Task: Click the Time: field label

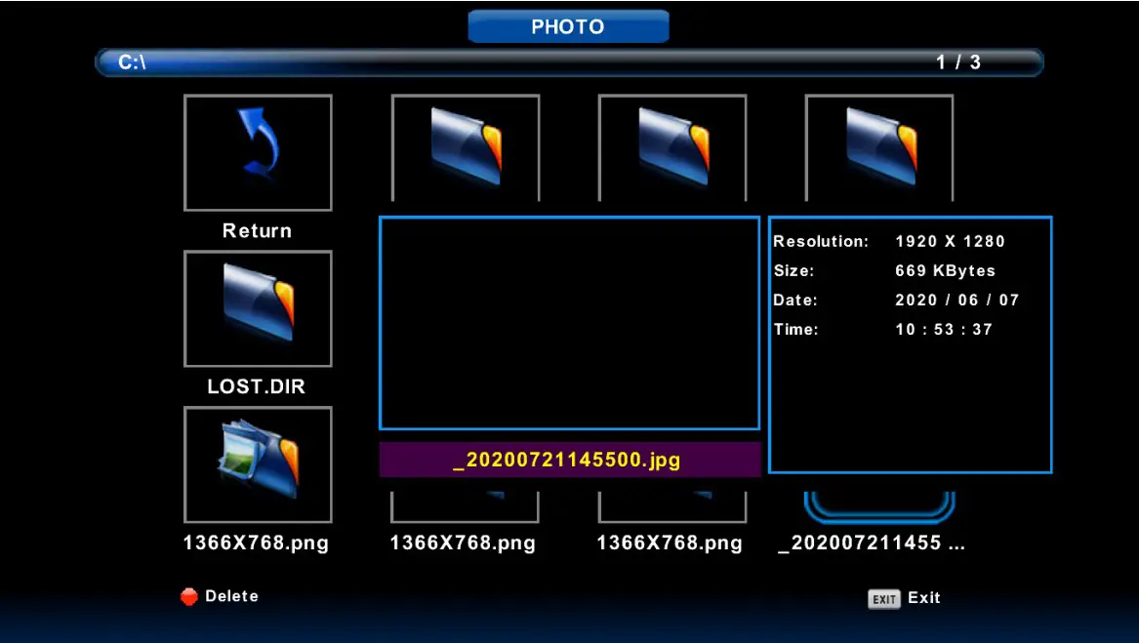Action: [796, 329]
